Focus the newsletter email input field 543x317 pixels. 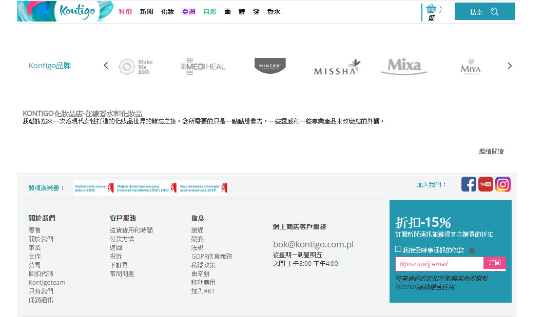(x=439, y=264)
